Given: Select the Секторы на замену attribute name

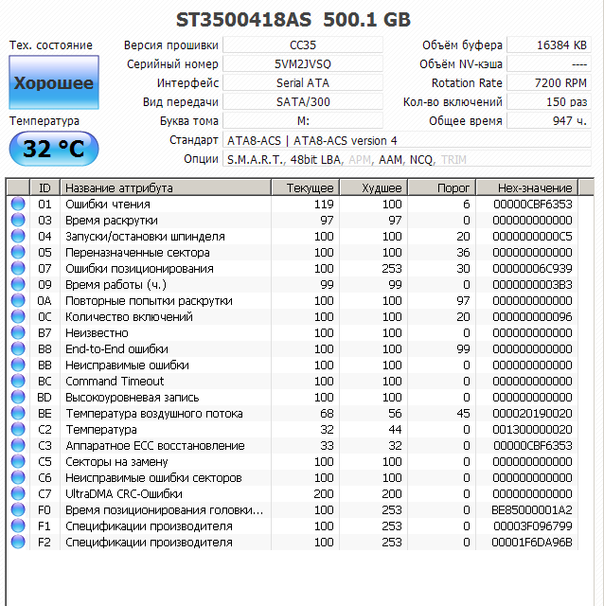Looking at the screenshot, I should (116, 462).
